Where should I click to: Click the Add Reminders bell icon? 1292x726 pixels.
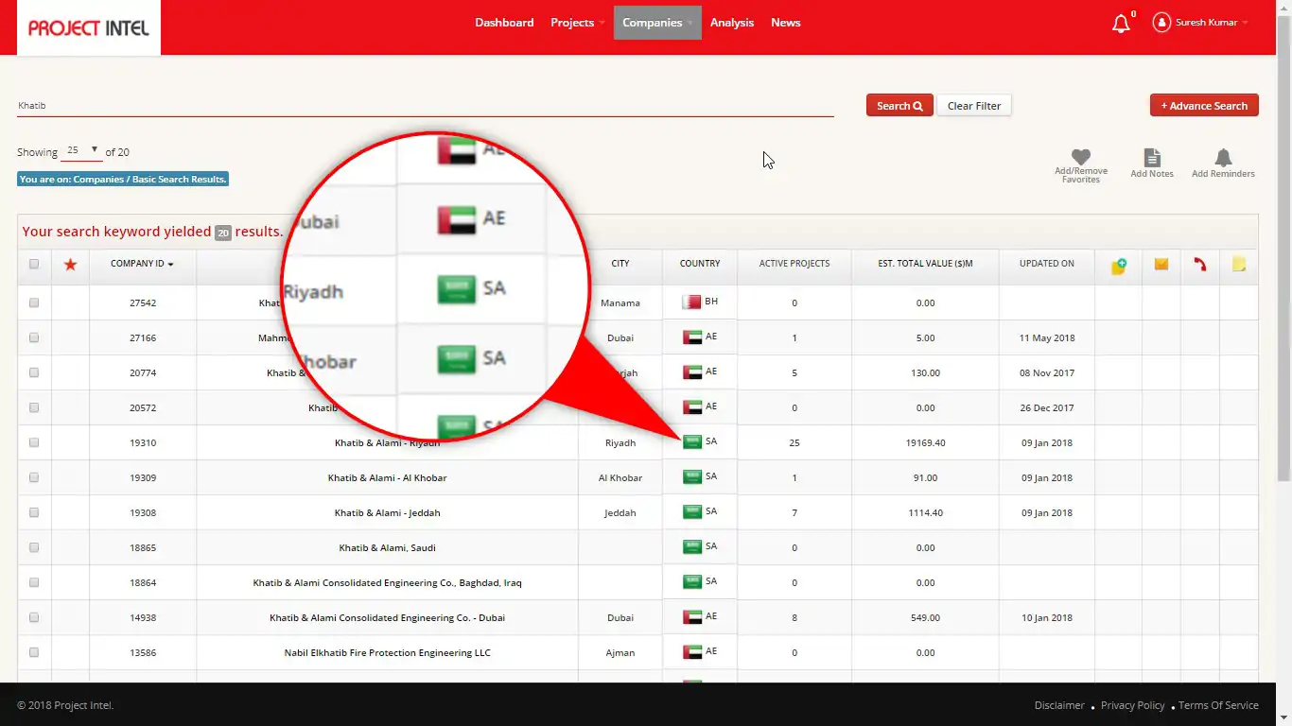click(x=1223, y=157)
